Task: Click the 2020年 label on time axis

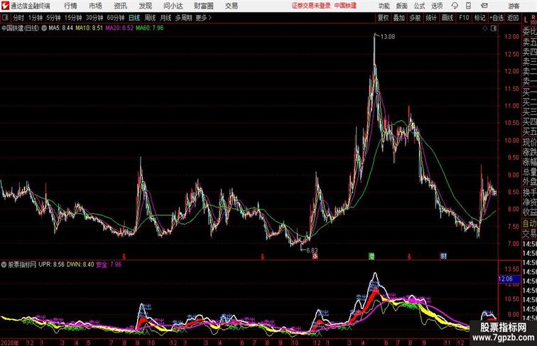Action: 10,342
